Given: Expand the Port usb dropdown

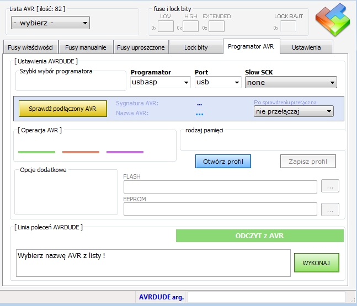Looking at the screenshot, I should 218,82.
